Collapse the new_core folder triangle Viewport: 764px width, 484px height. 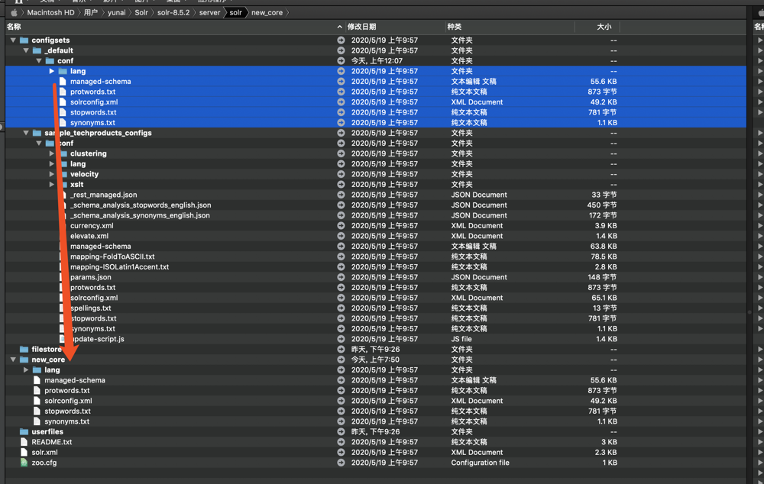[13, 360]
